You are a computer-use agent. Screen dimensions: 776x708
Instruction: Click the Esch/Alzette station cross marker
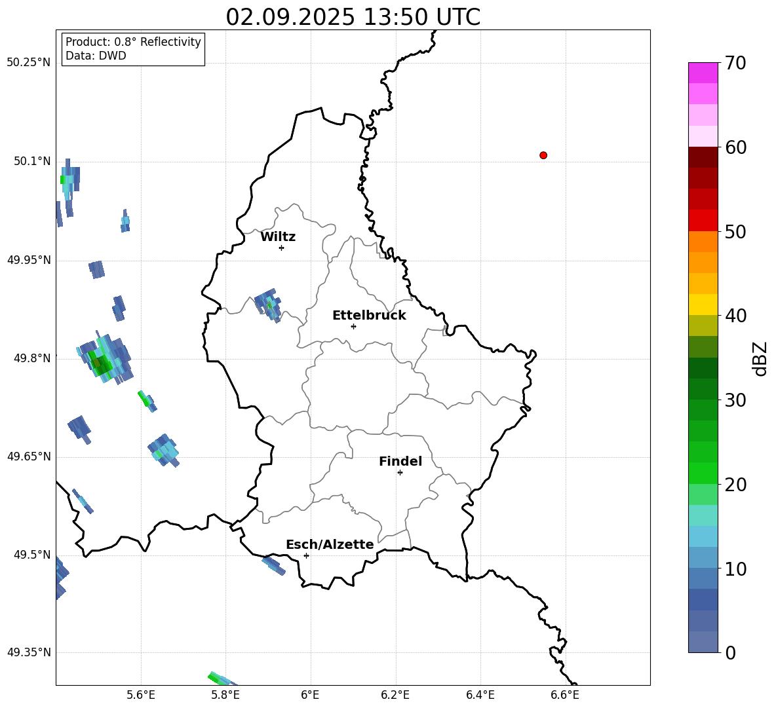[x=306, y=555]
